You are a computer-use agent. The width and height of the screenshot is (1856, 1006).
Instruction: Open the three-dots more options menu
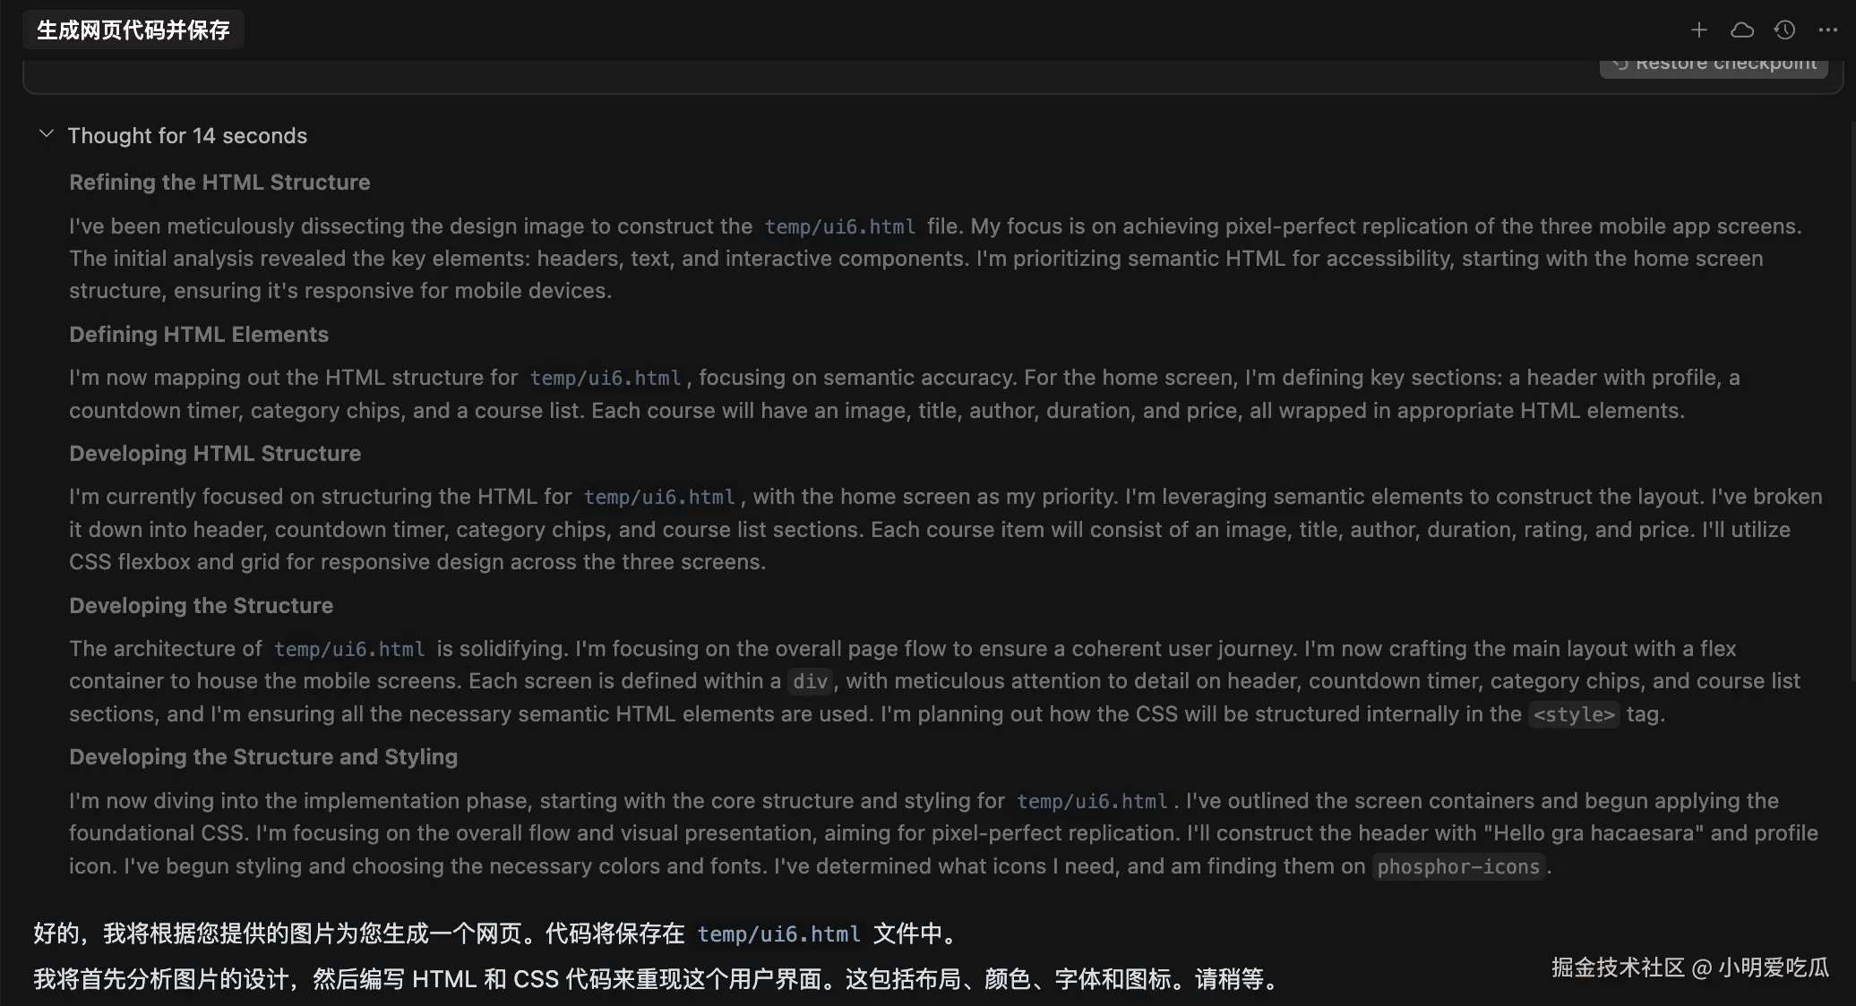[x=1827, y=30]
